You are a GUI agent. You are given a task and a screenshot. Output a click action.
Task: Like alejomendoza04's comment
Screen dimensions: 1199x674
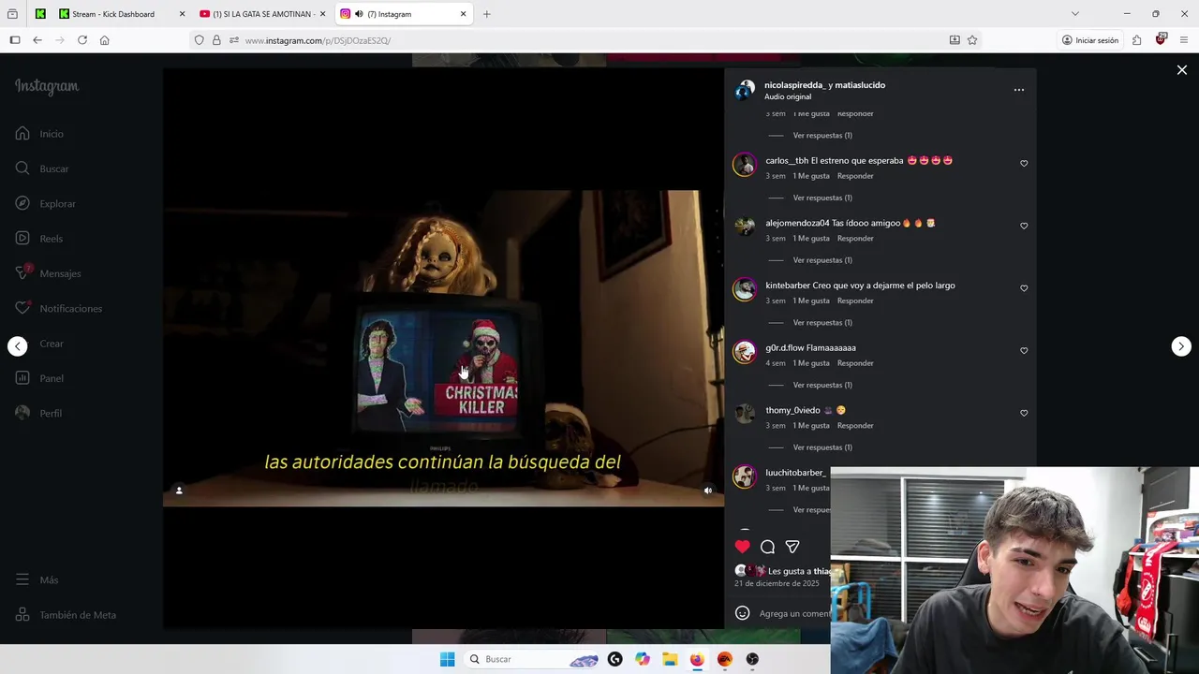1024,226
